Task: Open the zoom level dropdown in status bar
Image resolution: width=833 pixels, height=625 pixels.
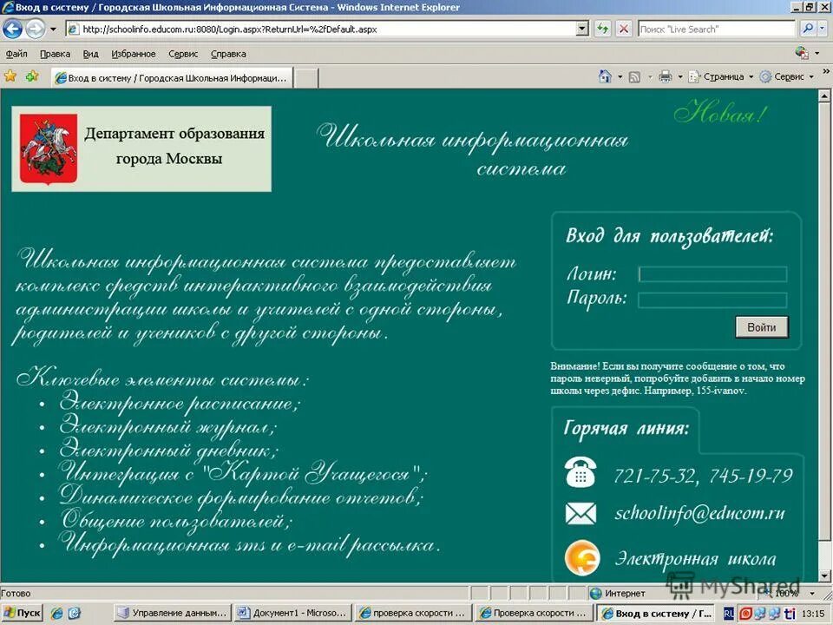Action: coord(813,593)
